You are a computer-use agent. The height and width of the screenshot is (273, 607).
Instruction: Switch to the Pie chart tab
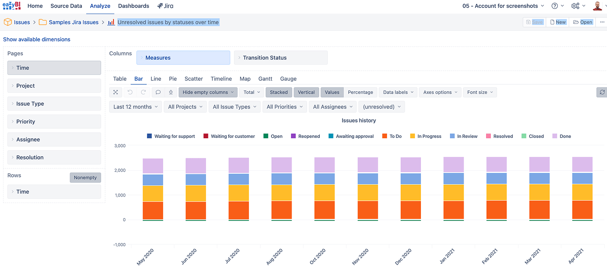172,79
